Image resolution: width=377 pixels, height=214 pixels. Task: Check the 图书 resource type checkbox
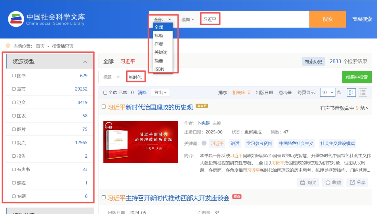[14, 76]
